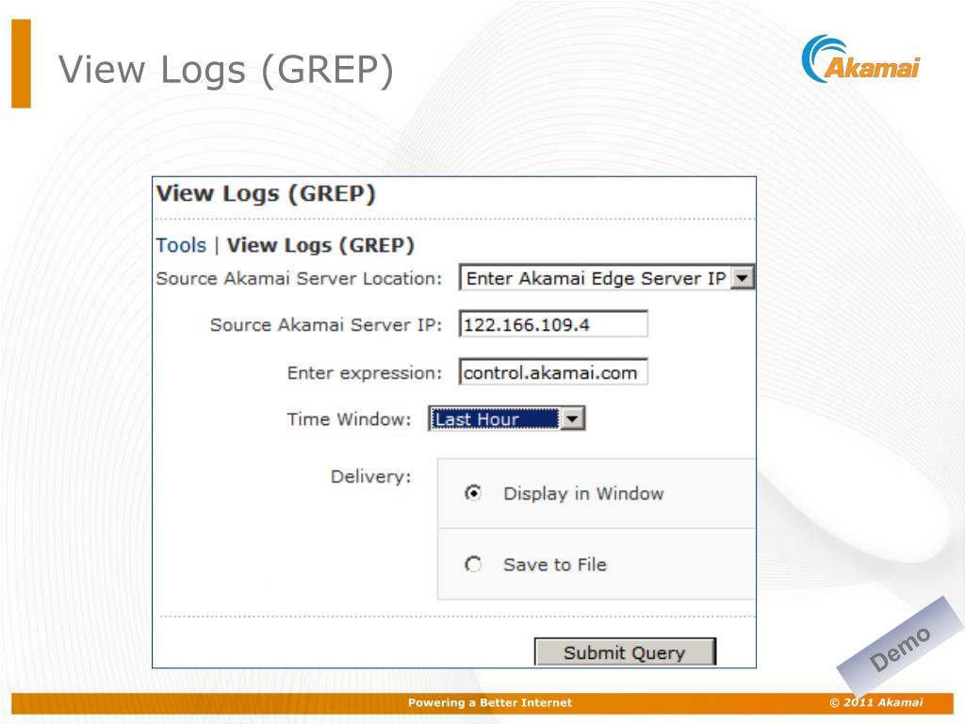Focus the Source Akamai Server IP field
965x724 pixels.
coord(553,324)
